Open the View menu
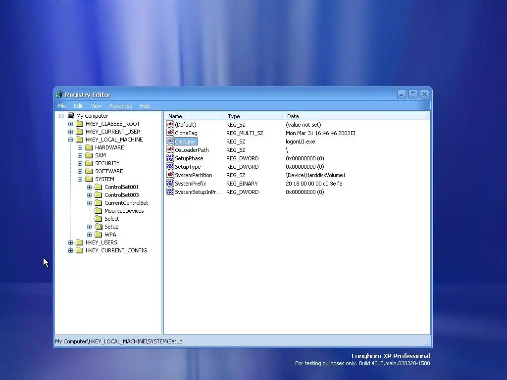 [x=96, y=106]
